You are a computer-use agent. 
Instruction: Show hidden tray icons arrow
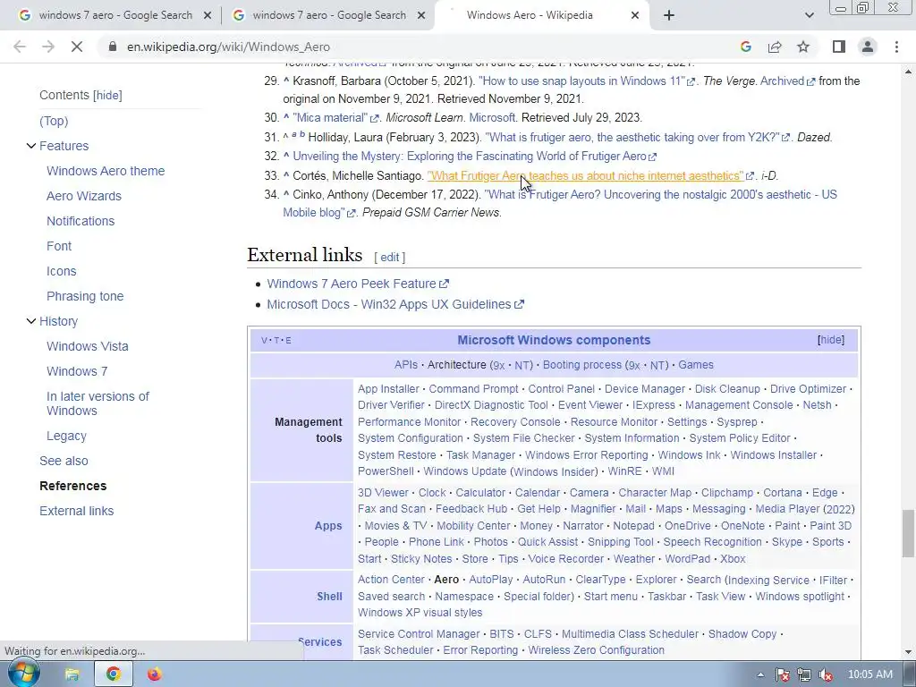[x=760, y=675]
